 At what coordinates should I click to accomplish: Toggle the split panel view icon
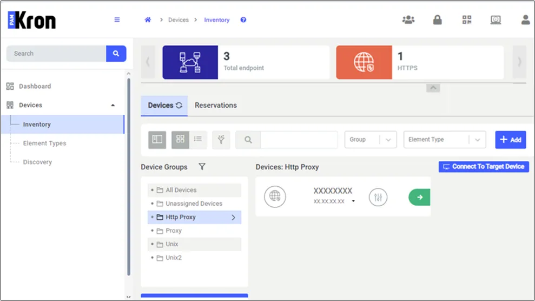coord(157,140)
